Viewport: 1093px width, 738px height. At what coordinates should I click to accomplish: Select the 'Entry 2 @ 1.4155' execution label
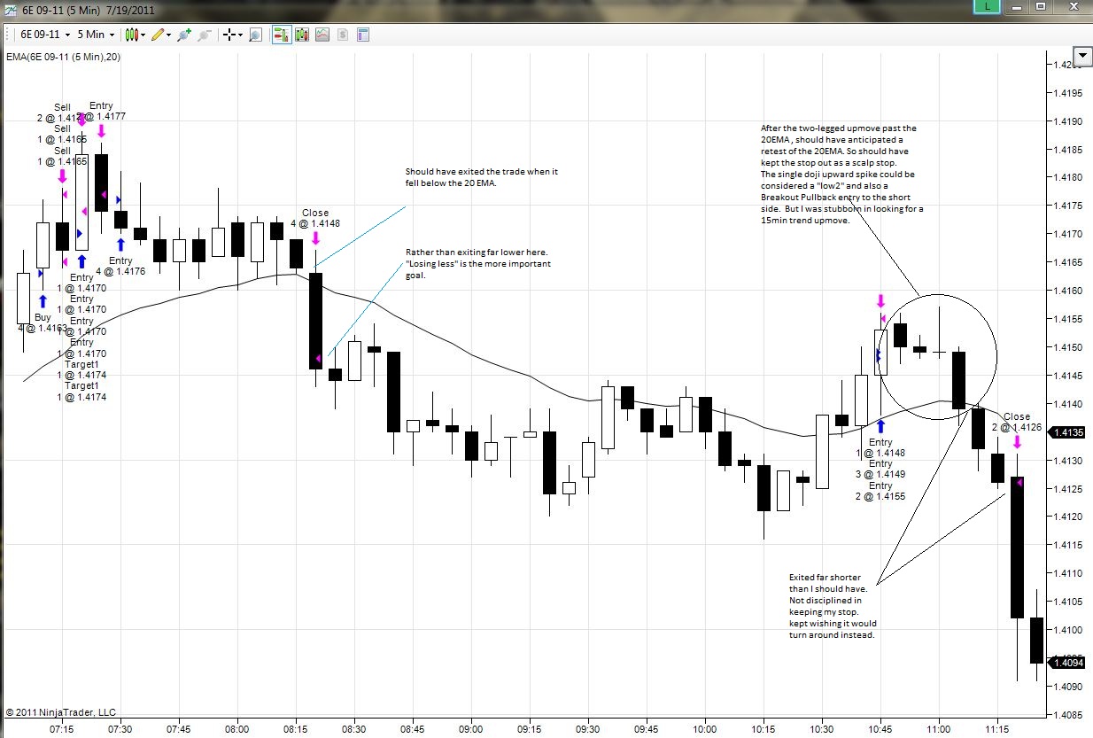coord(880,491)
